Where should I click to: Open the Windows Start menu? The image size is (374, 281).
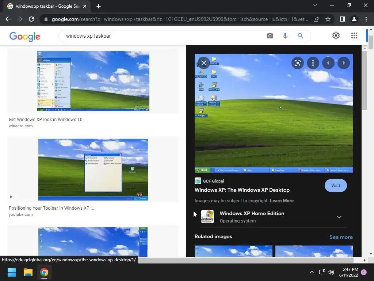pyautogui.click(x=12, y=272)
